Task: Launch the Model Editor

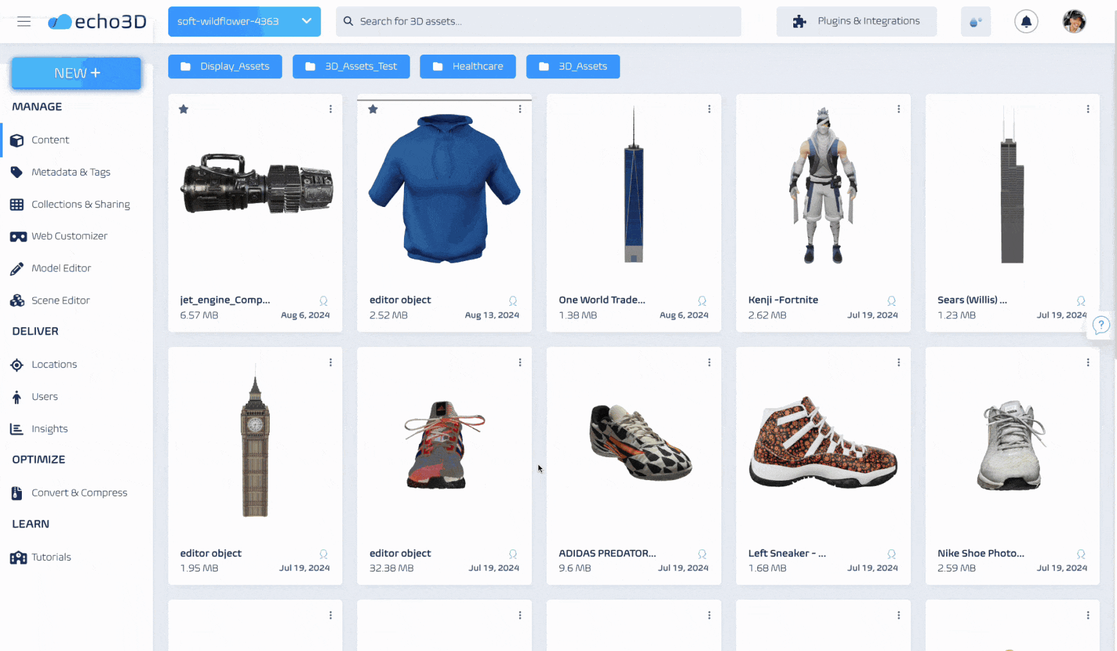Action: point(60,268)
